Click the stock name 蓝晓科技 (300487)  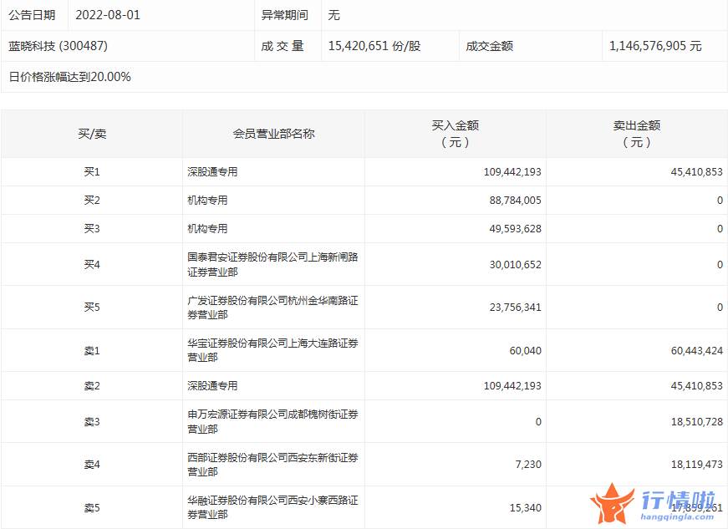click(x=58, y=46)
